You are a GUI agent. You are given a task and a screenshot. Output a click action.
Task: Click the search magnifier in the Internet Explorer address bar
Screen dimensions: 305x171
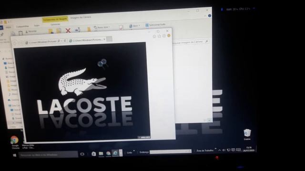pos(59,41)
